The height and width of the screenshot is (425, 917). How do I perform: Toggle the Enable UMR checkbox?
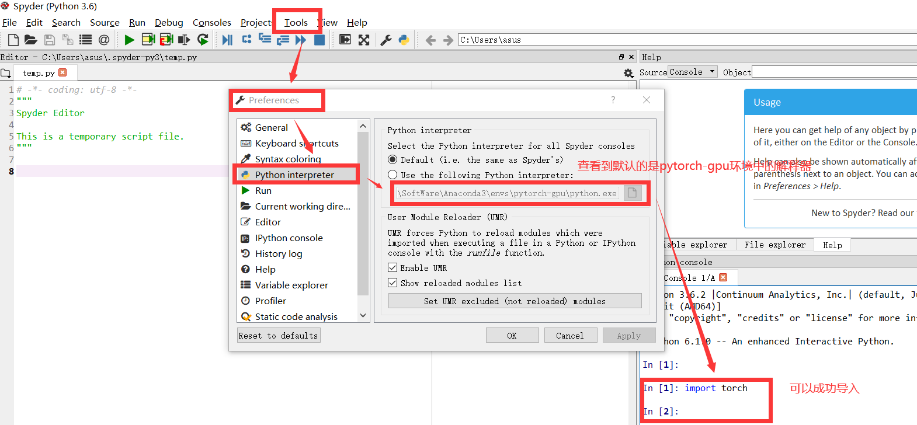tap(392, 267)
